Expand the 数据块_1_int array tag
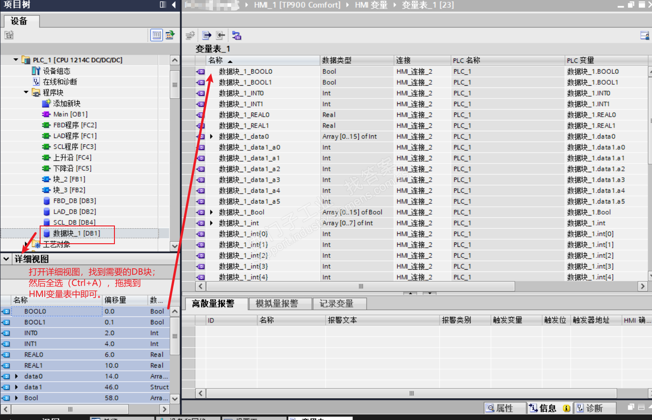This screenshot has height=420, width=652. click(212, 223)
